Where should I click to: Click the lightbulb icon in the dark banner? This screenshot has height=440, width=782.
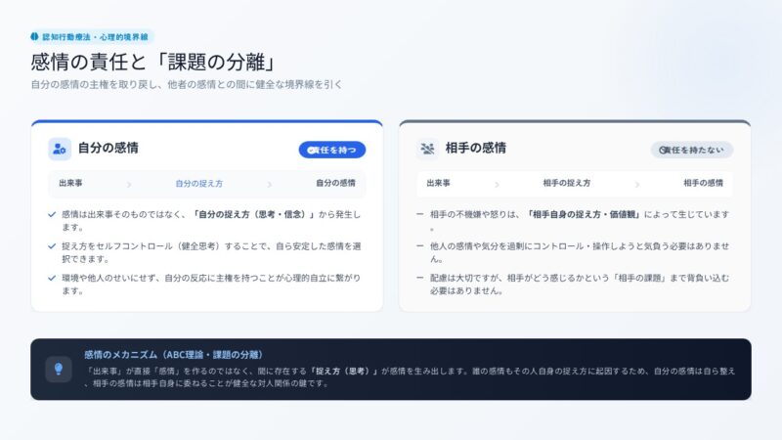pos(59,370)
